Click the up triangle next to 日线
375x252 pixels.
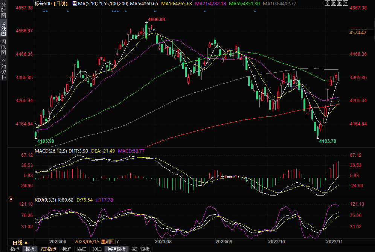pos(26,242)
